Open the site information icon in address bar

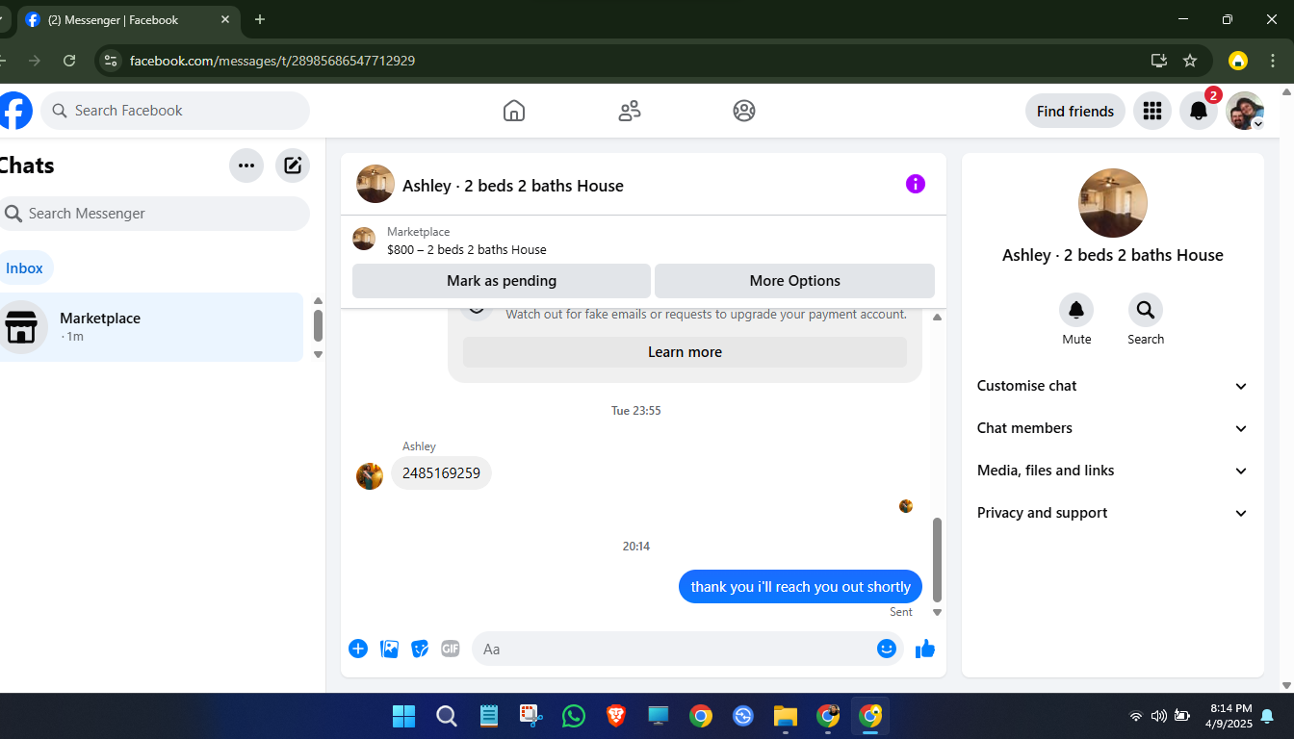(111, 61)
